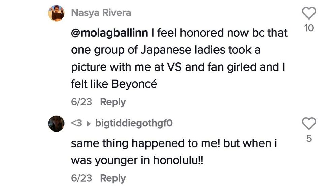Image resolution: width=330 pixels, height=187 pixels.
Task: Click the 5 likes count
Action: coord(309,138)
